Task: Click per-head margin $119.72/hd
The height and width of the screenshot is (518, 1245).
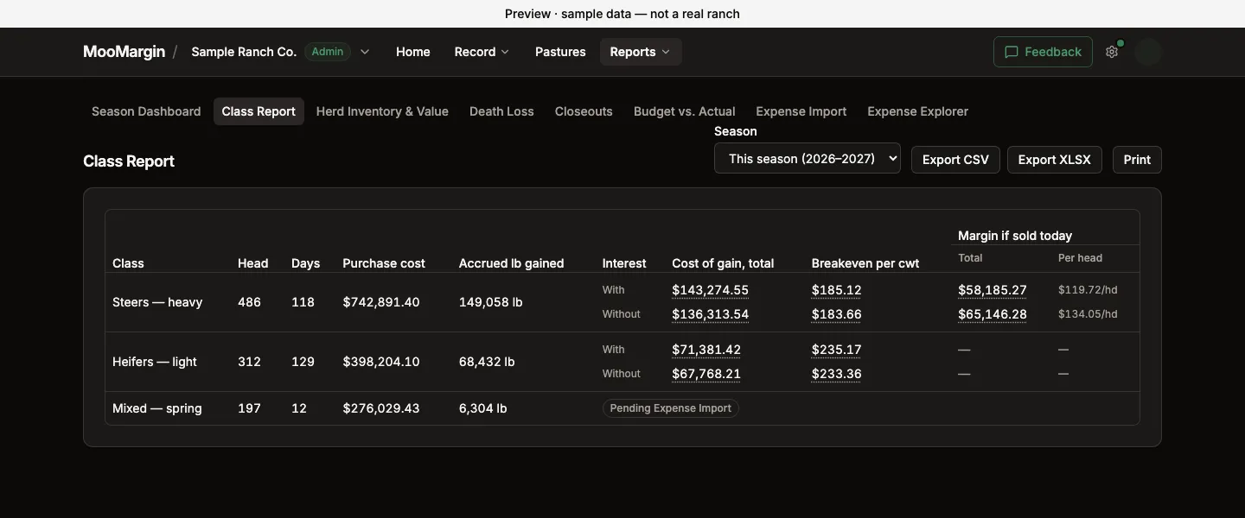Action: (x=1088, y=290)
